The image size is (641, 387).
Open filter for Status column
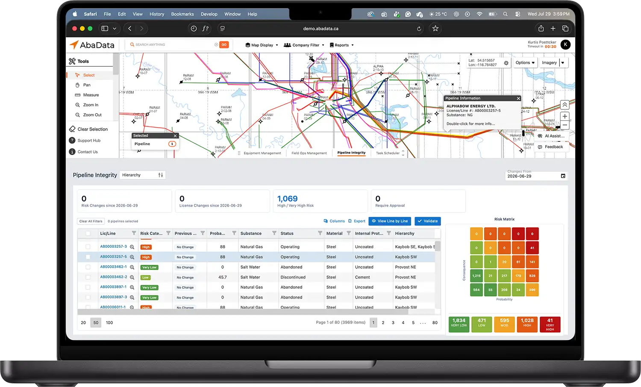[x=320, y=233]
